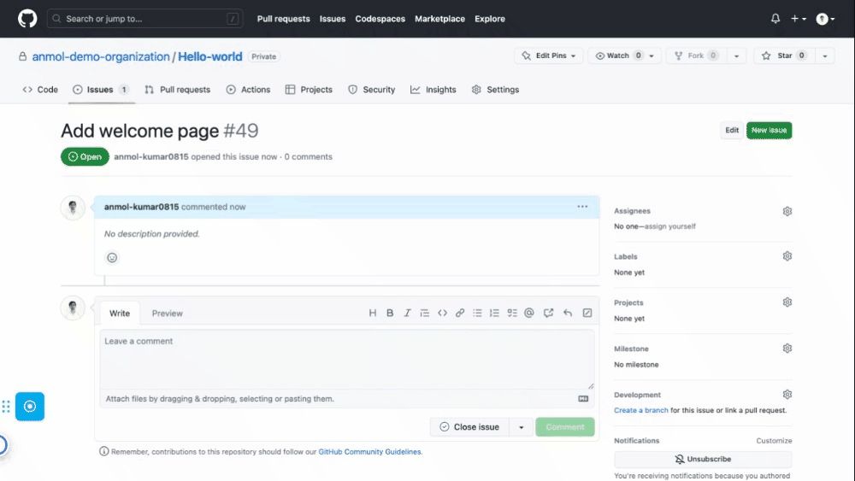Insert a quote block
The height and width of the screenshot is (481, 855).
[424, 313]
